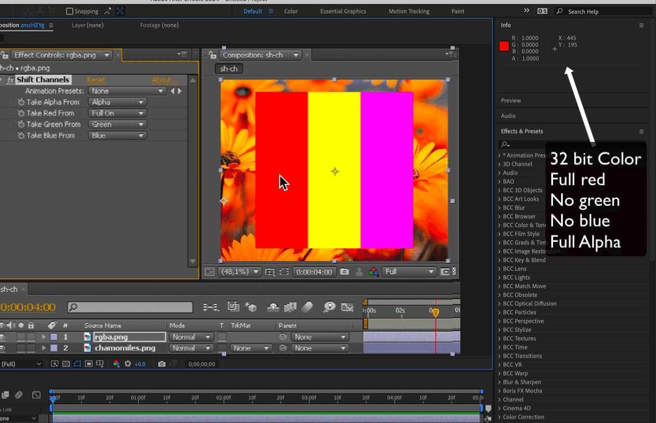Screen dimensions: 656x423
Task: Toggle stopwatch for Take Green From
Action: pyautogui.click(x=21, y=124)
